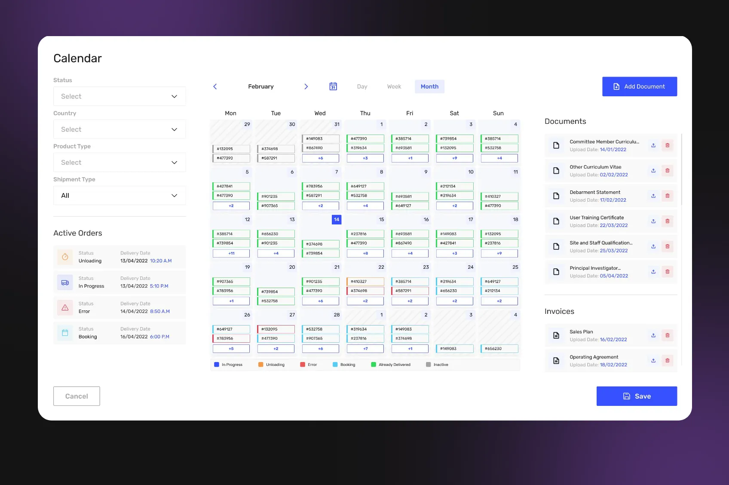Viewport: 729px width, 485px height.
Task: Expand the +11 more orders on Monday 12
Action: pos(231,254)
